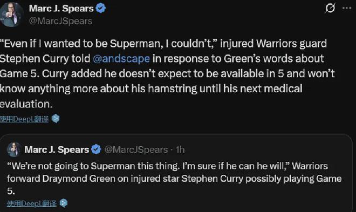Click the lone '5.' line in quoted tweet
The image size is (356, 212).
[11, 191]
